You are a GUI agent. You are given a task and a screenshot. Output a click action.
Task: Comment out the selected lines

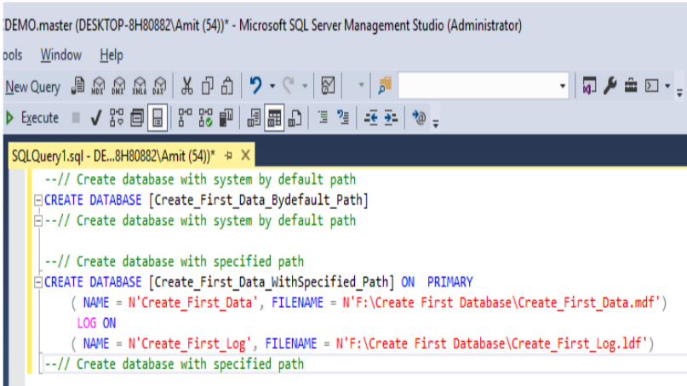[x=323, y=117]
